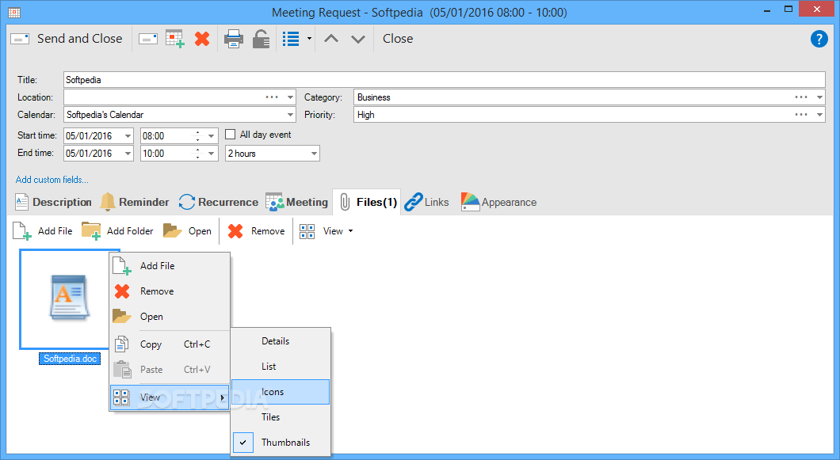
Task: Click the add calendar event icon
Action: pyautogui.click(x=175, y=39)
